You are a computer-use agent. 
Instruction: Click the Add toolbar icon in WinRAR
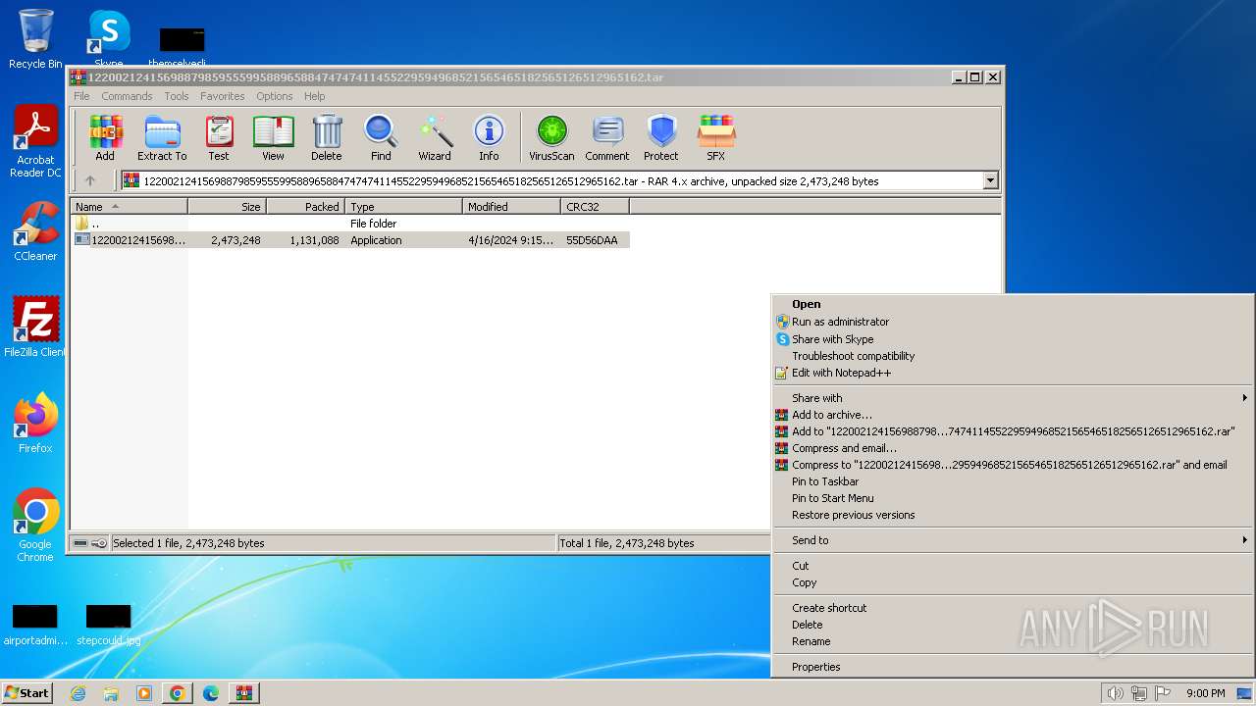[x=105, y=137]
